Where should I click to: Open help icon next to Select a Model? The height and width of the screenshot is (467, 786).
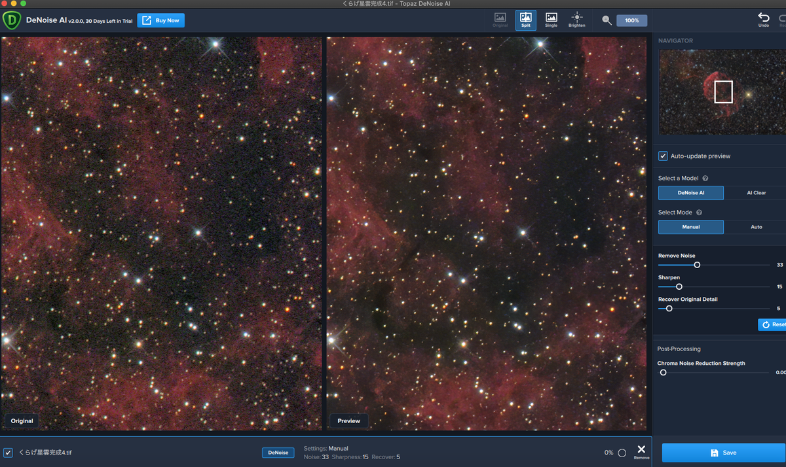705,178
